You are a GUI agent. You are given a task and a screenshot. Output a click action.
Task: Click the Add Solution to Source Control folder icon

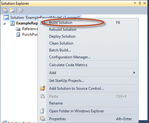coord(43,88)
